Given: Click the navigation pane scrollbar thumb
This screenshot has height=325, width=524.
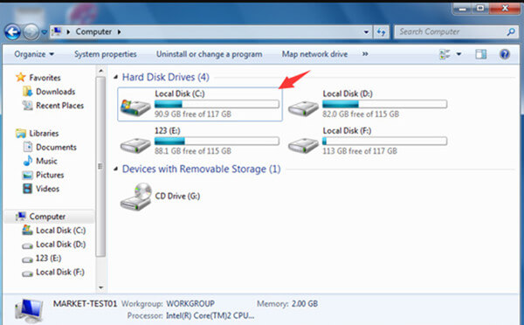Looking at the screenshot, I should tap(100, 167).
